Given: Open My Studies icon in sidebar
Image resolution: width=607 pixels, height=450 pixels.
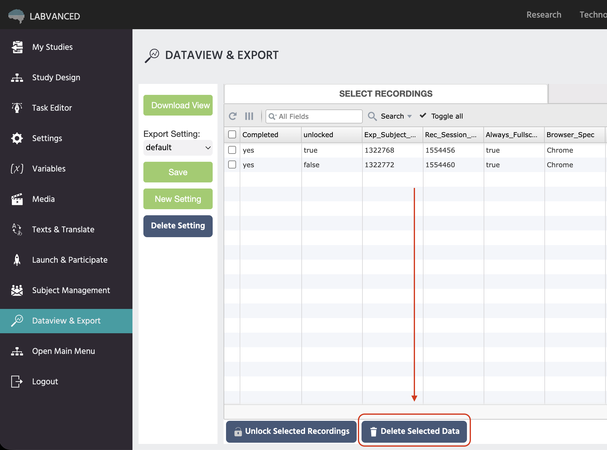Looking at the screenshot, I should [17, 47].
